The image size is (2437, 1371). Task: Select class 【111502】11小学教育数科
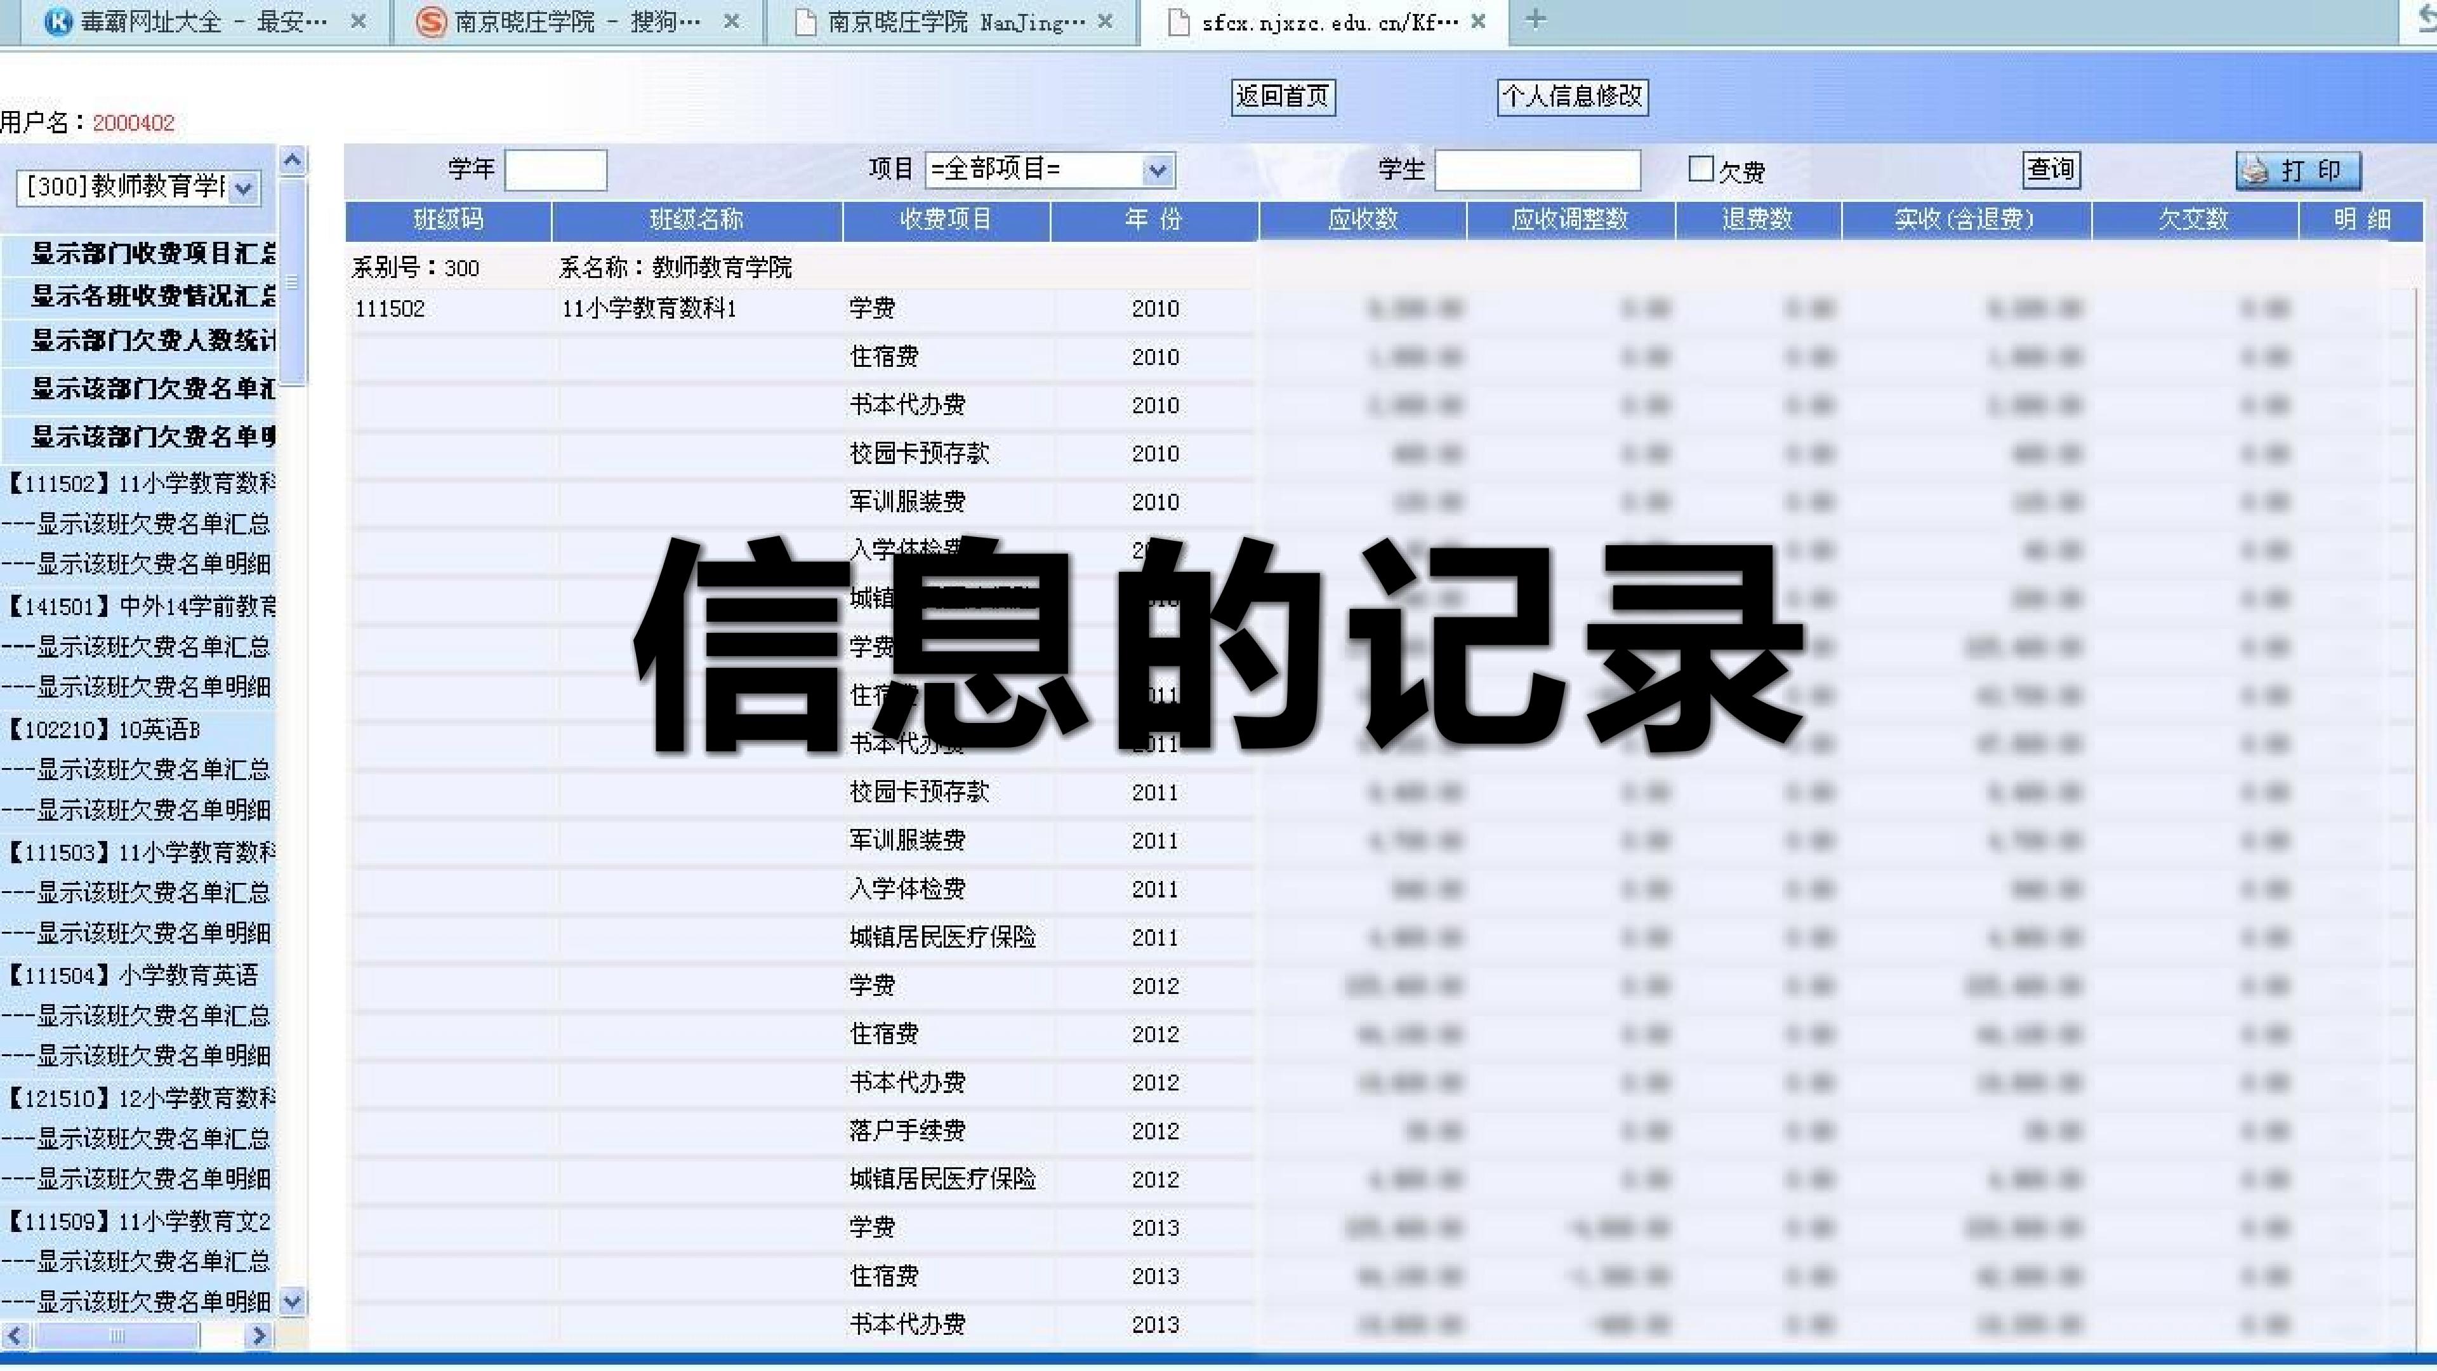tap(140, 484)
